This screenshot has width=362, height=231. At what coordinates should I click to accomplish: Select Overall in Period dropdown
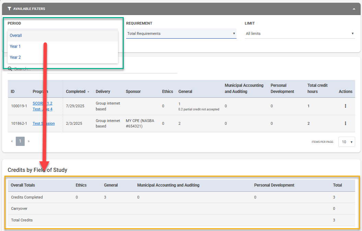click(x=16, y=36)
